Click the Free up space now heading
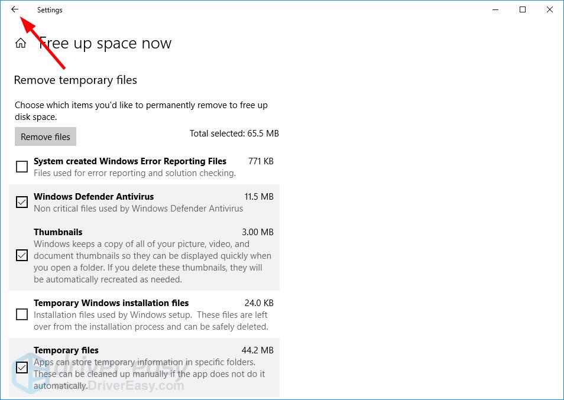Screen dimensions: 564x400 click(x=105, y=44)
